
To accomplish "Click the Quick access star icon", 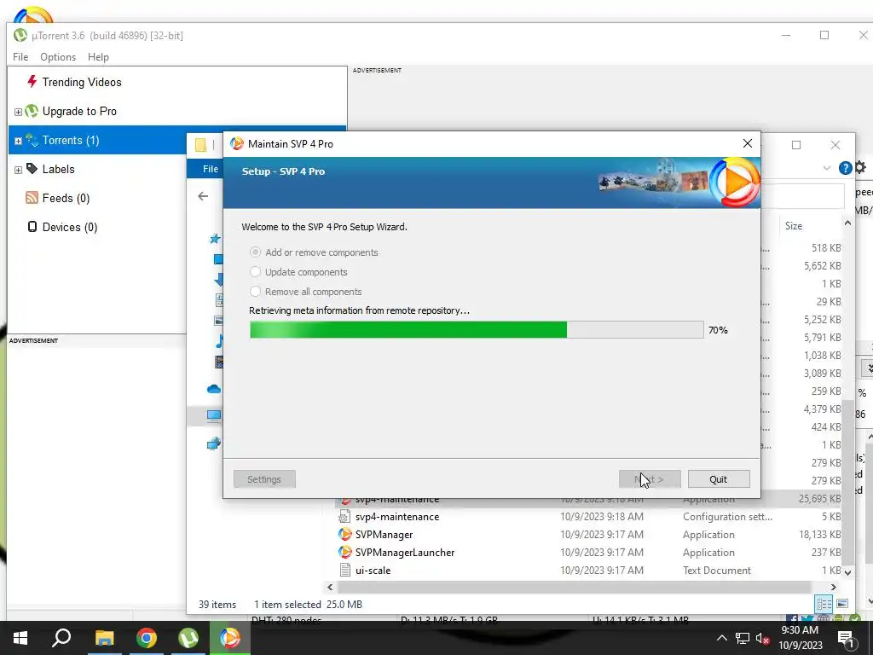I will point(215,239).
